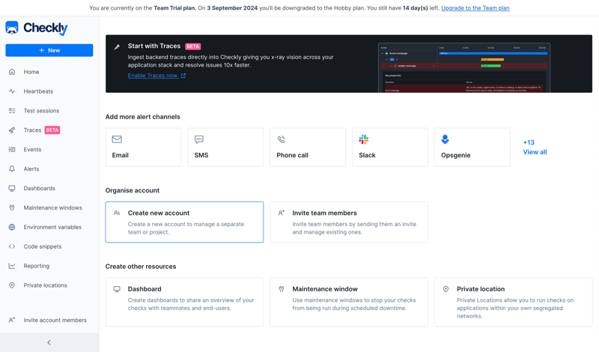Click the Maintenance windows icon in sidebar

coord(12,207)
